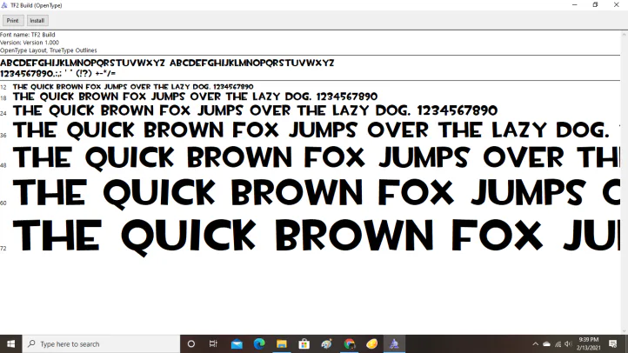
Task: Click scrollbar down arrow in font viewer
Action: coord(625,331)
